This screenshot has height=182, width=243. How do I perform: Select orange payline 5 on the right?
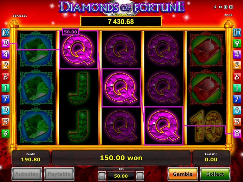tap(237, 122)
